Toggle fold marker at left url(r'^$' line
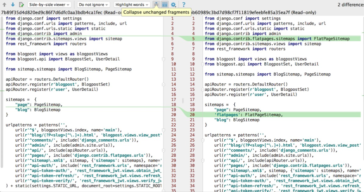The image size is (364, 192). tap(163, 130)
